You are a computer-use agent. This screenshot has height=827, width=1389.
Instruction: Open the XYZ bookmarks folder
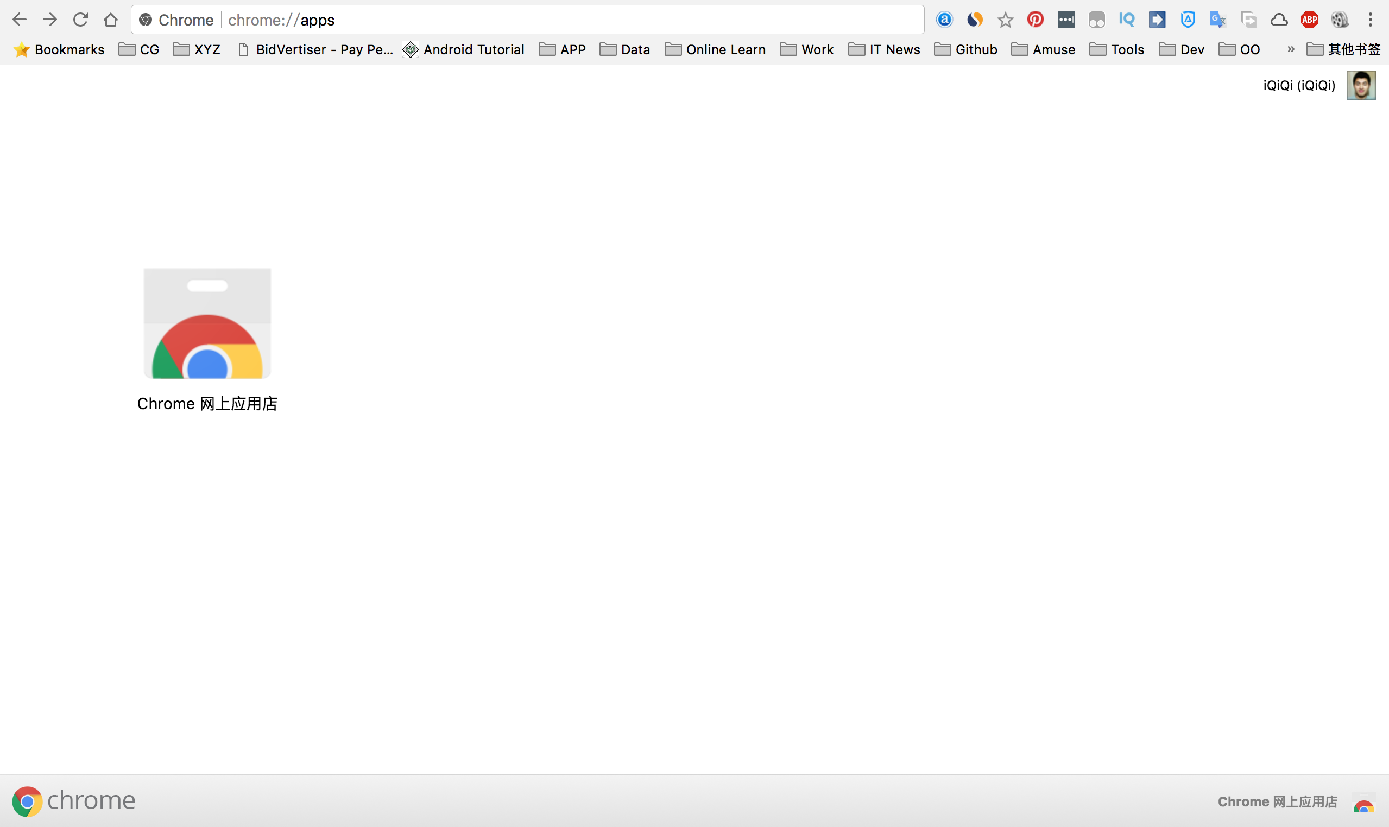point(197,49)
